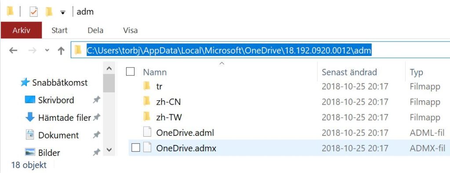Open Hämtade filer download icon in sidebar

click(30, 117)
